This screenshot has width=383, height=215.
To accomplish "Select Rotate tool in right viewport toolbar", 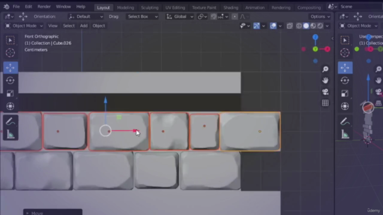I will coord(345,81).
